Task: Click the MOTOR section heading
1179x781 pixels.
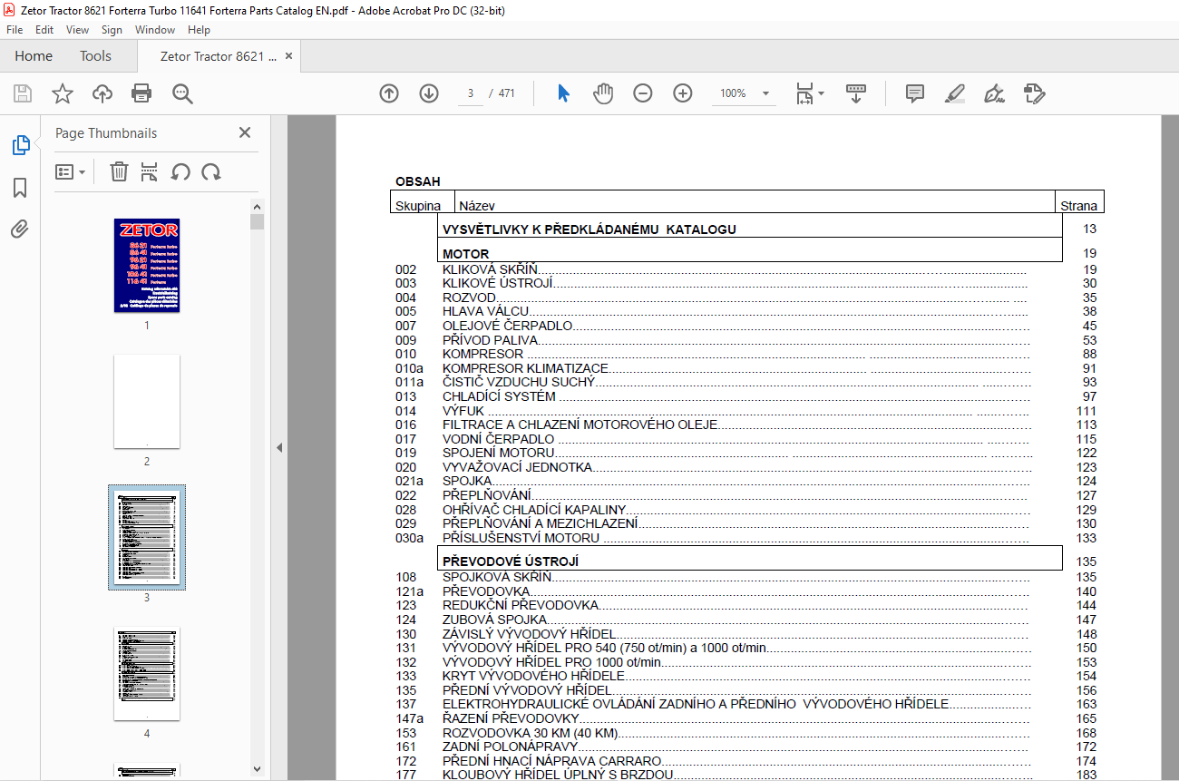Action: click(x=465, y=254)
